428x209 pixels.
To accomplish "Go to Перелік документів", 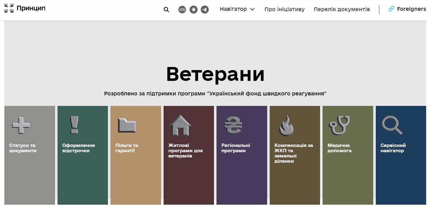I will (342, 9).
